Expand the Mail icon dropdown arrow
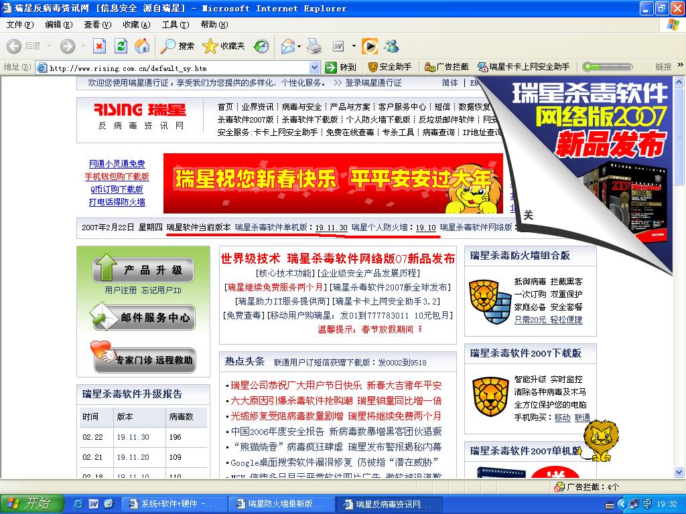Screen dimensions: 686x514 point(299,46)
